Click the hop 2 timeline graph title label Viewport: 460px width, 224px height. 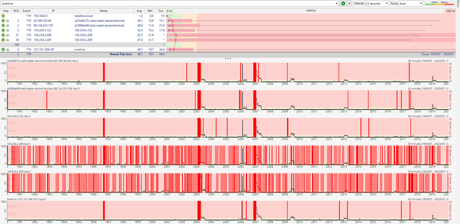pos(42,61)
